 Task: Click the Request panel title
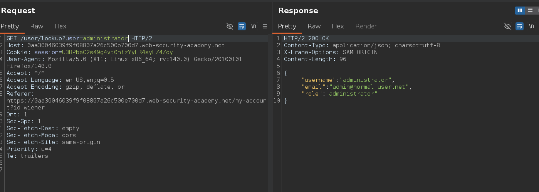[18, 11]
